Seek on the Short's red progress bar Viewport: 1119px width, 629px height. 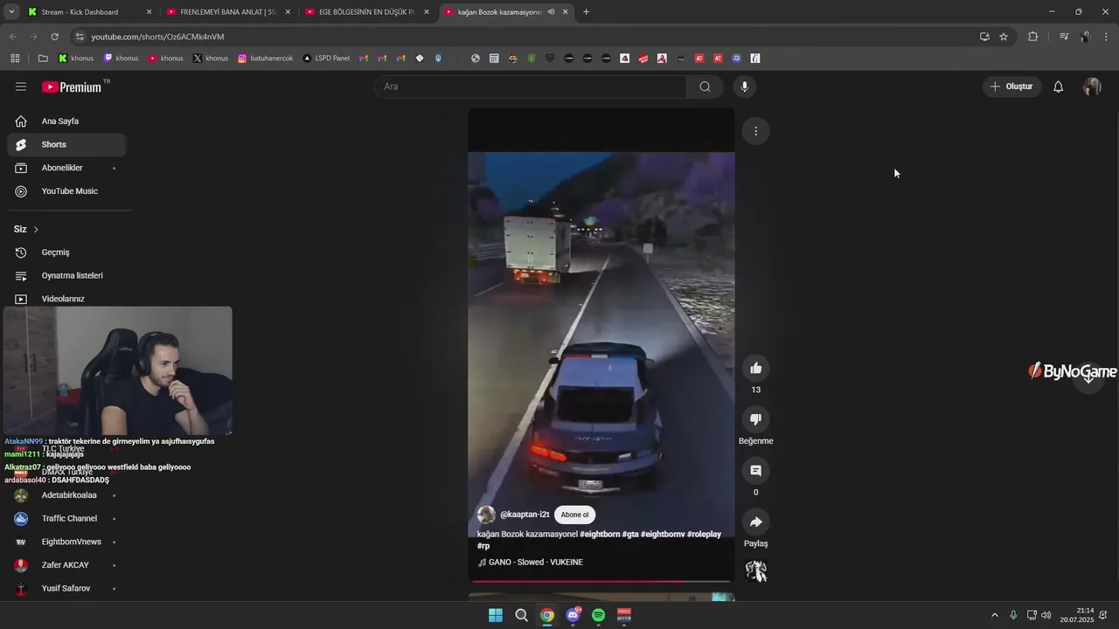tap(601, 581)
